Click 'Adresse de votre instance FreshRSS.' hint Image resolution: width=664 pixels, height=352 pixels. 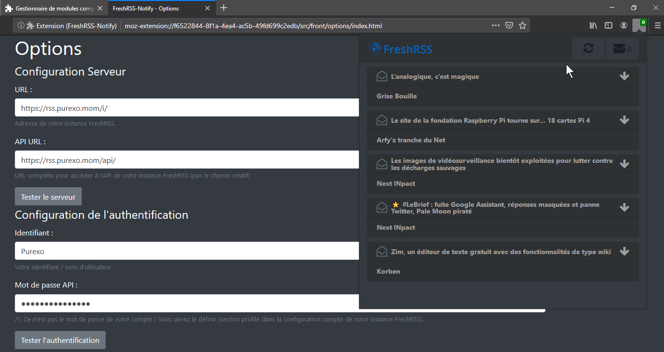pyautogui.click(x=65, y=123)
